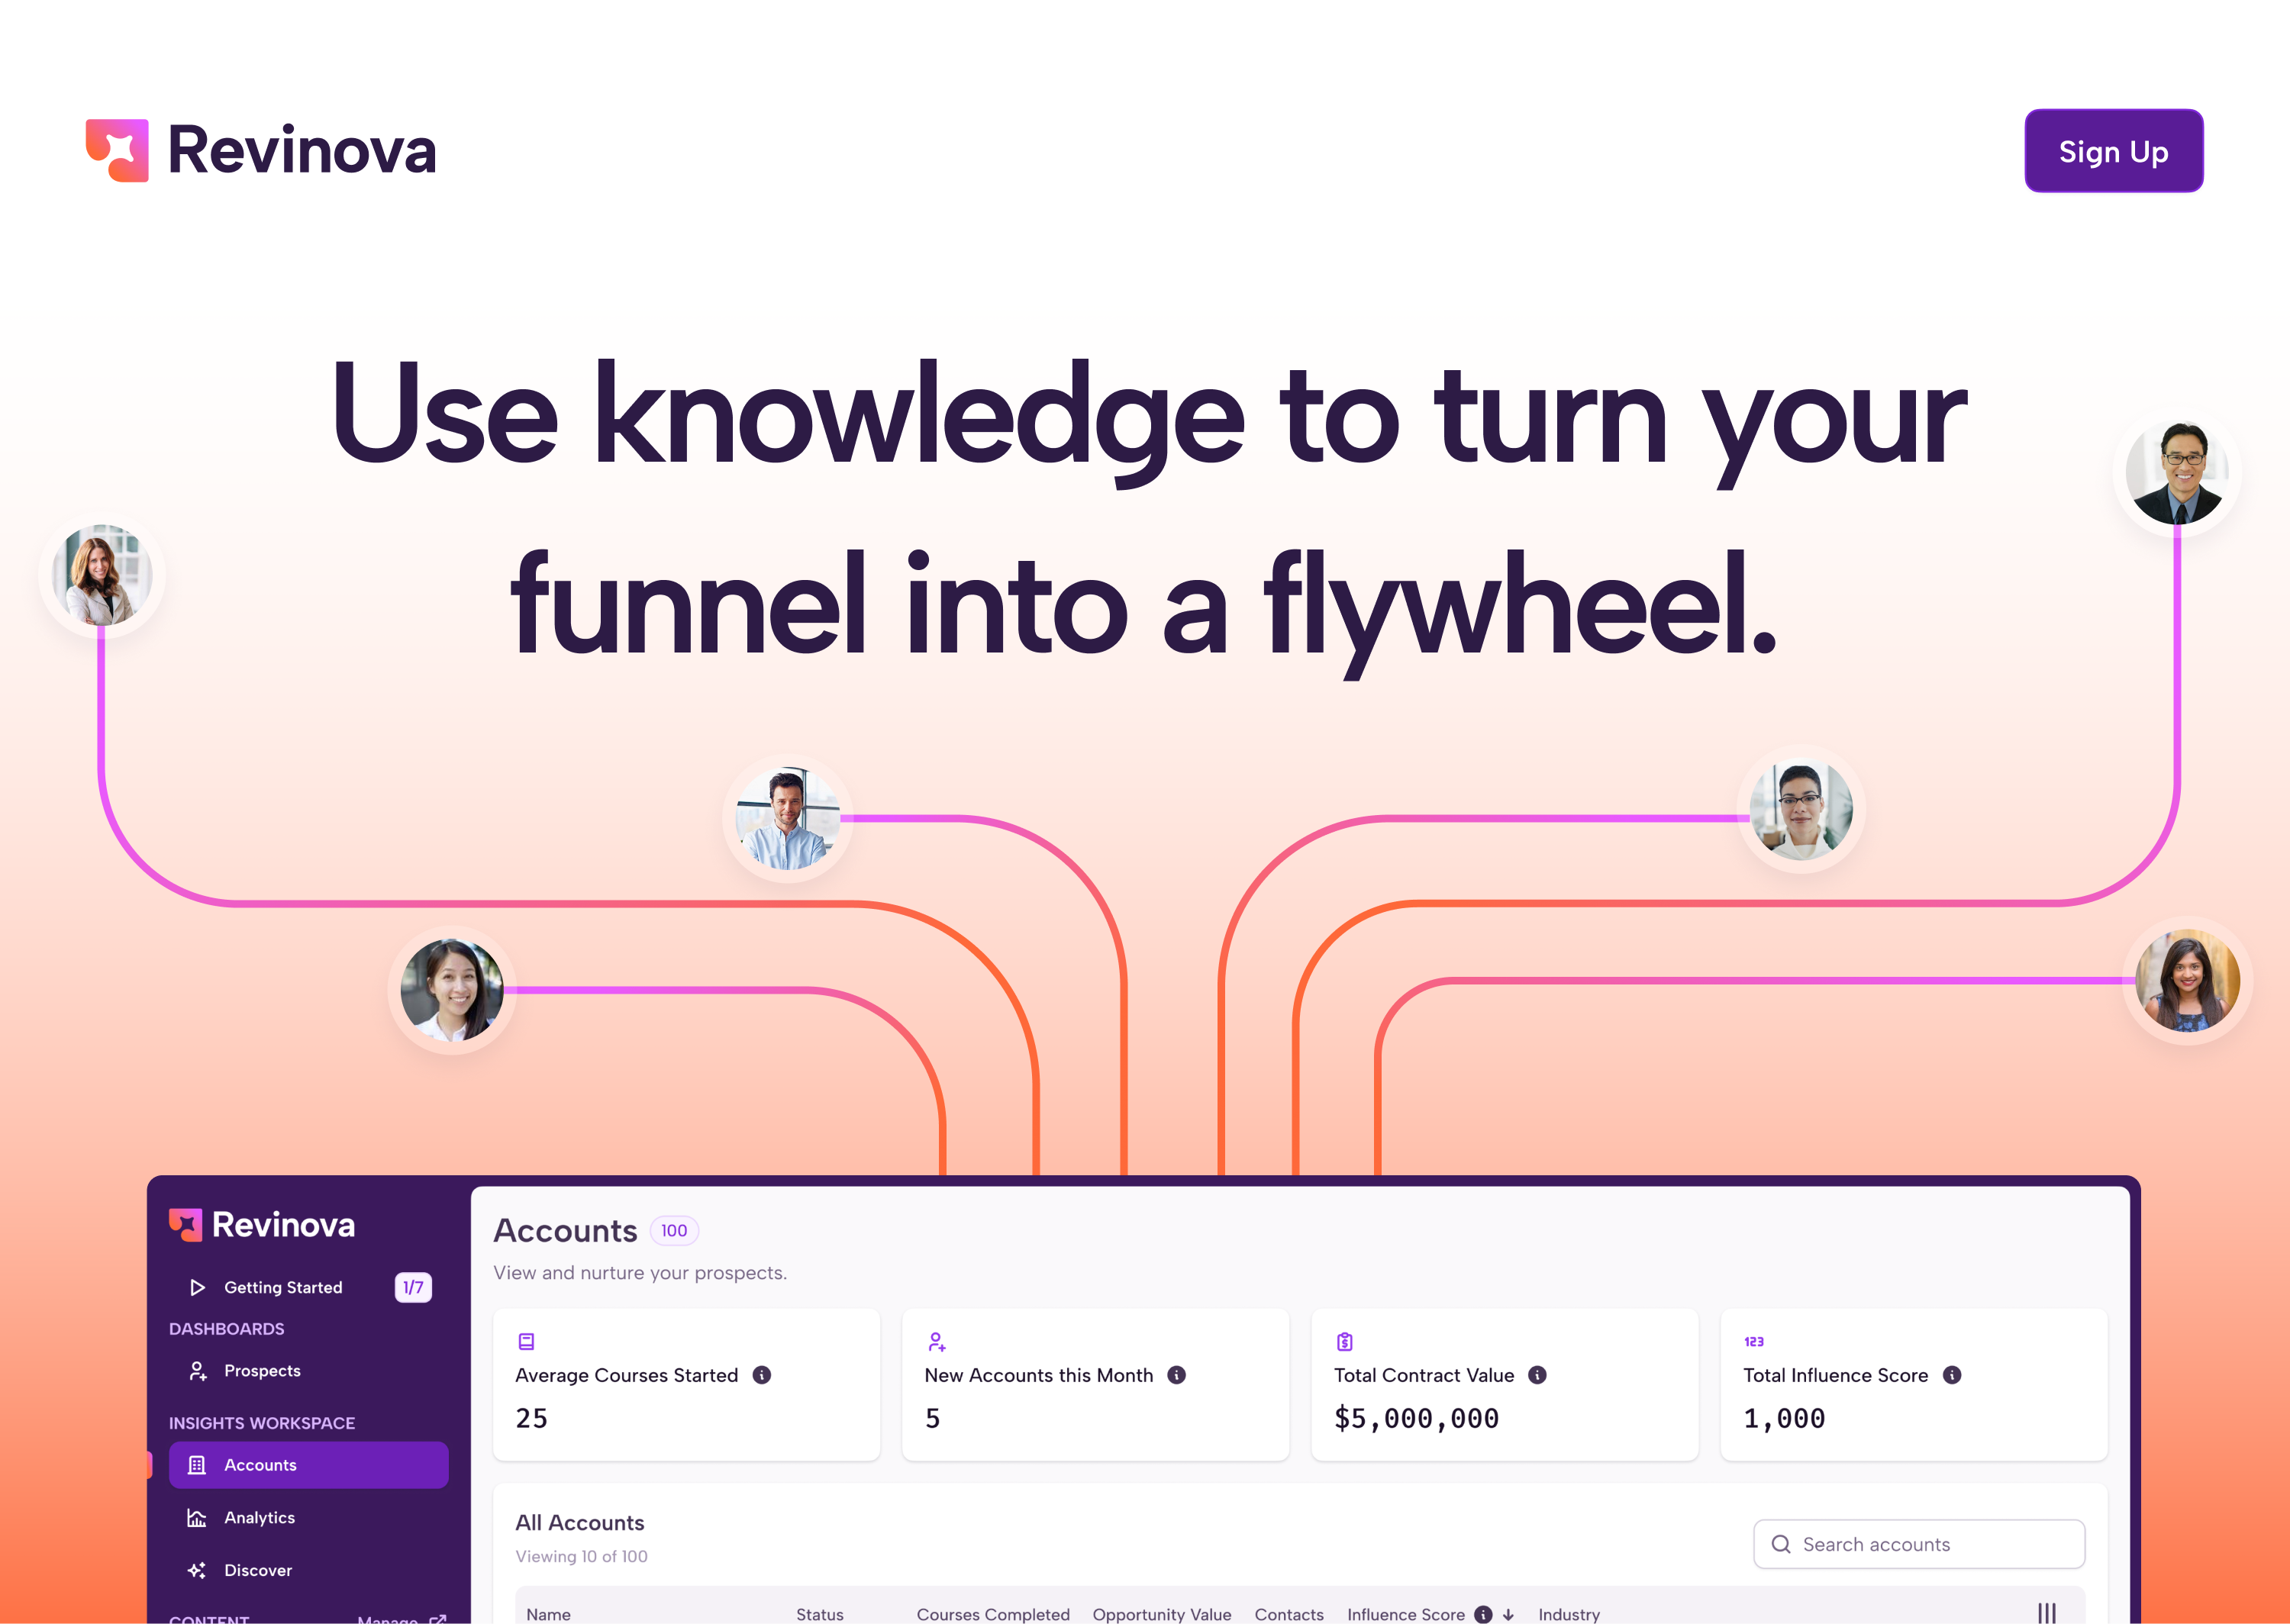Click the Analytics chart icon
The image size is (2290, 1624).
tap(197, 1518)
